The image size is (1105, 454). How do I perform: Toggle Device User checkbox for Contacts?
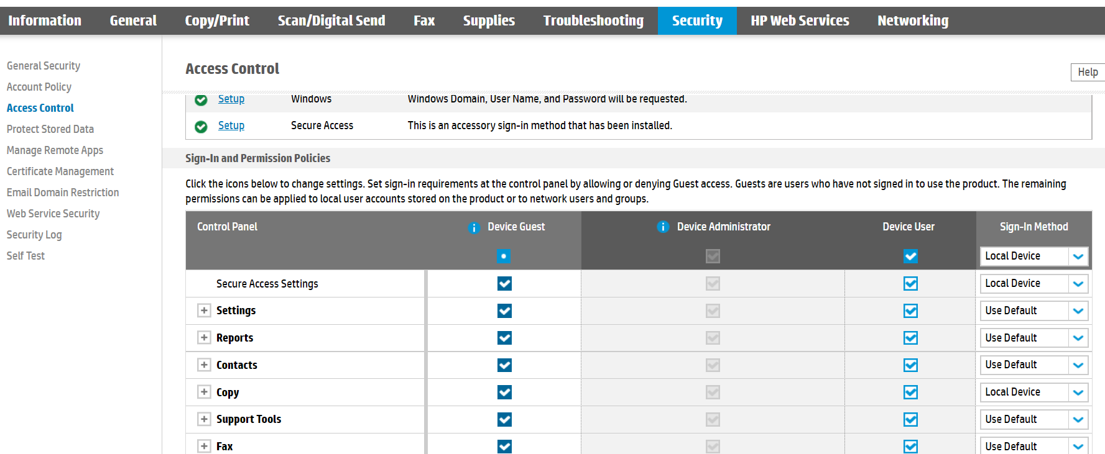[x=910, y=365]
